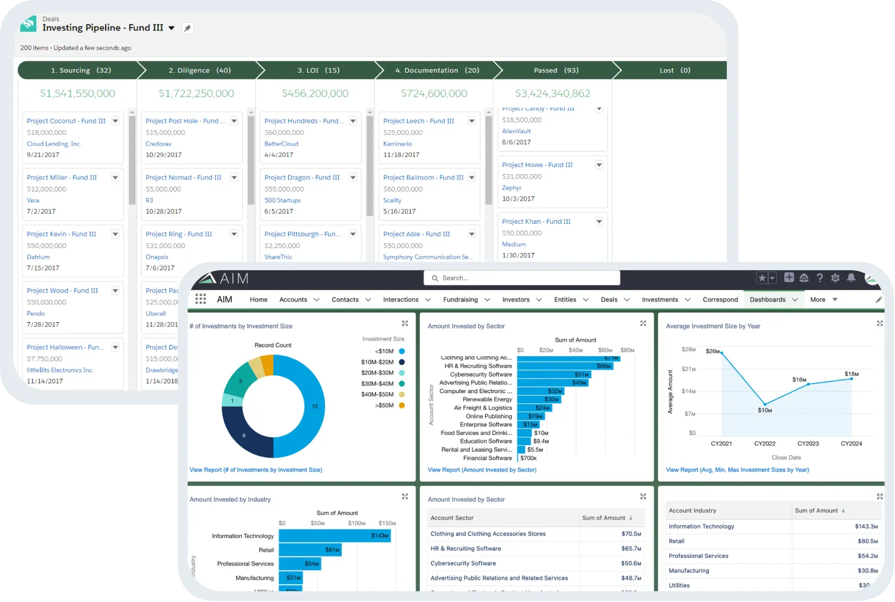This screenshot has width=895, height=602.
Task: Open the Favorites list dropdown arrow
Action: [772, 278]
